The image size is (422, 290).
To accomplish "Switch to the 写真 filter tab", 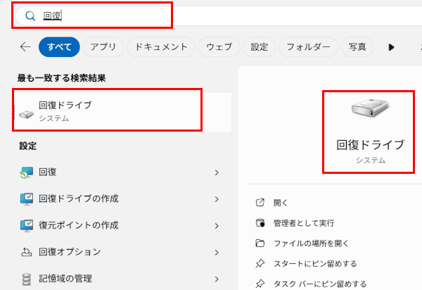I will click(x=357, y=47).
